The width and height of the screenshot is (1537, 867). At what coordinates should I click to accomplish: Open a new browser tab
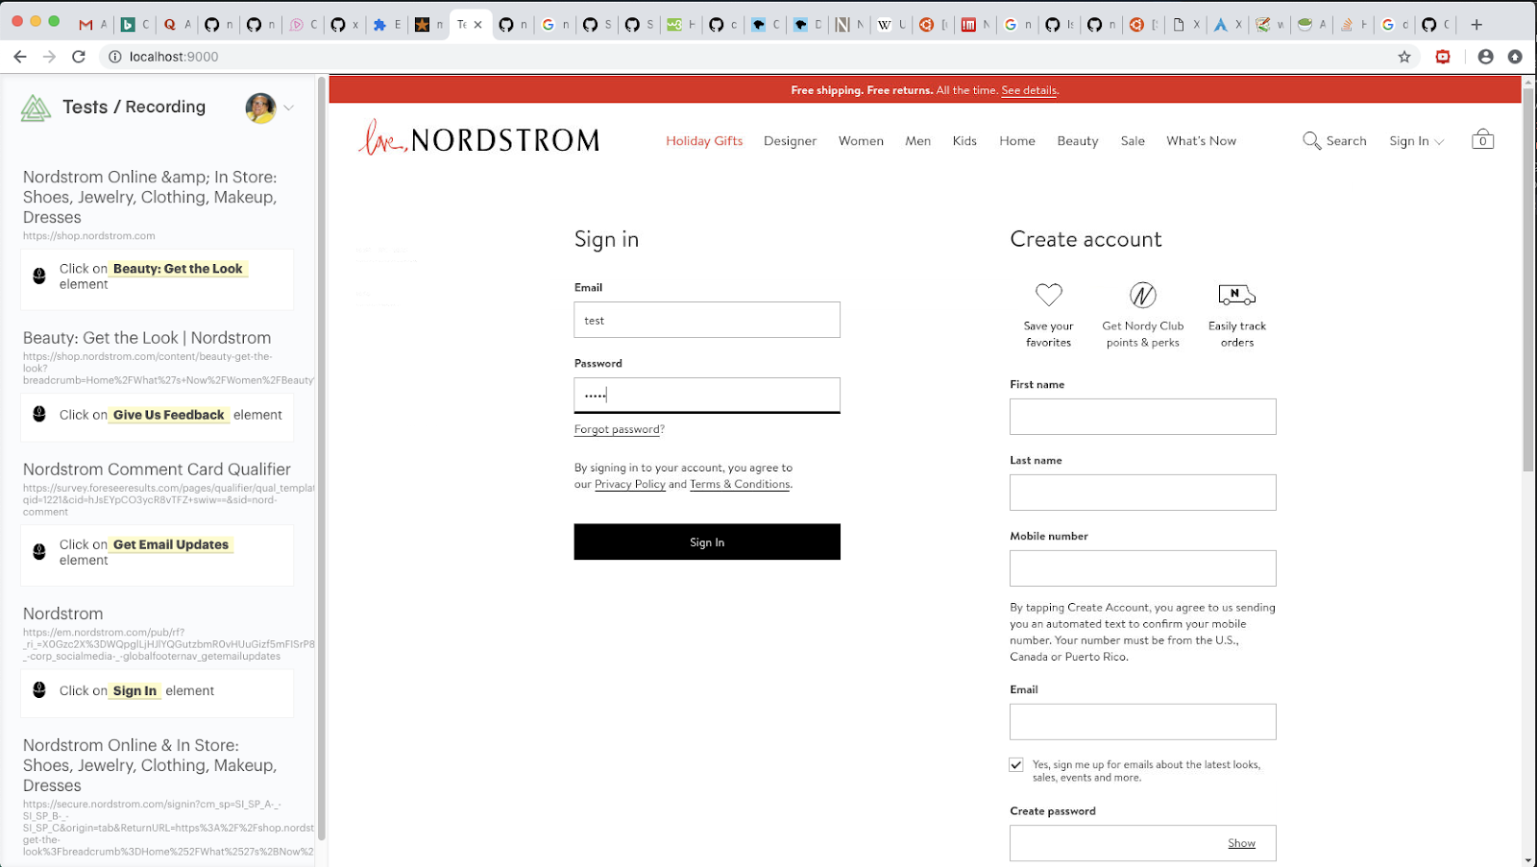click(1476, 25)
